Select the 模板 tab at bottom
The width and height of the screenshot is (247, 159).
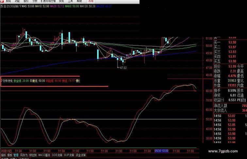(x=9, y=155)
